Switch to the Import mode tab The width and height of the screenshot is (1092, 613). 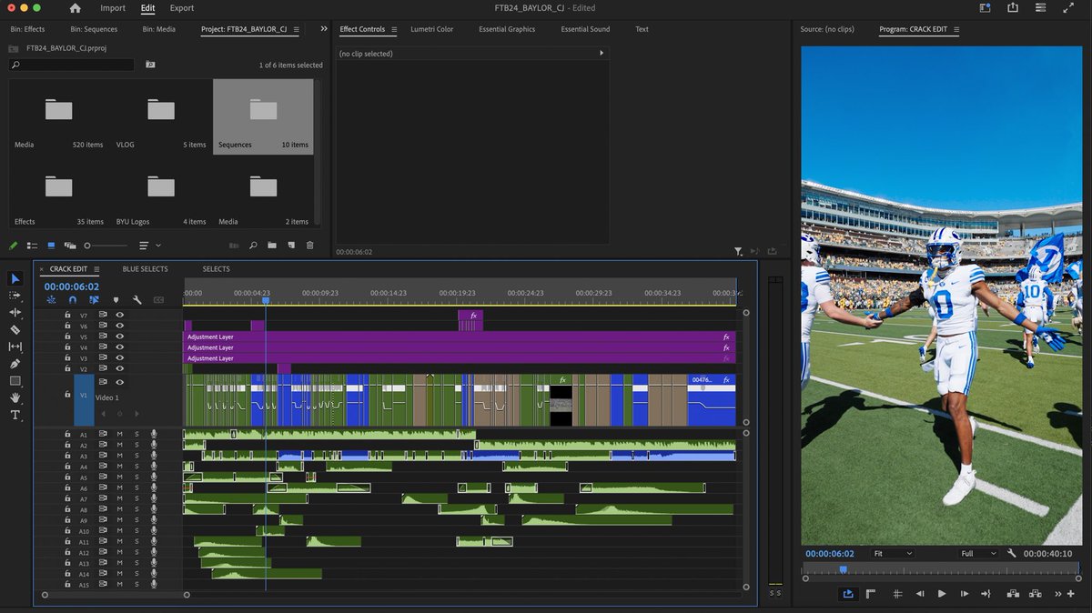point(113,8)
